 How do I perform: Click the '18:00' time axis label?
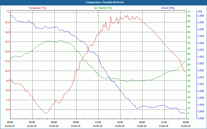click(142, 122)
